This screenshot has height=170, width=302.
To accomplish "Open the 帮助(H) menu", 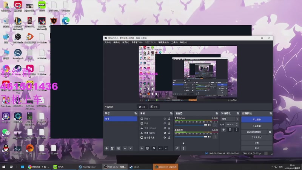I will pos(183,42).
